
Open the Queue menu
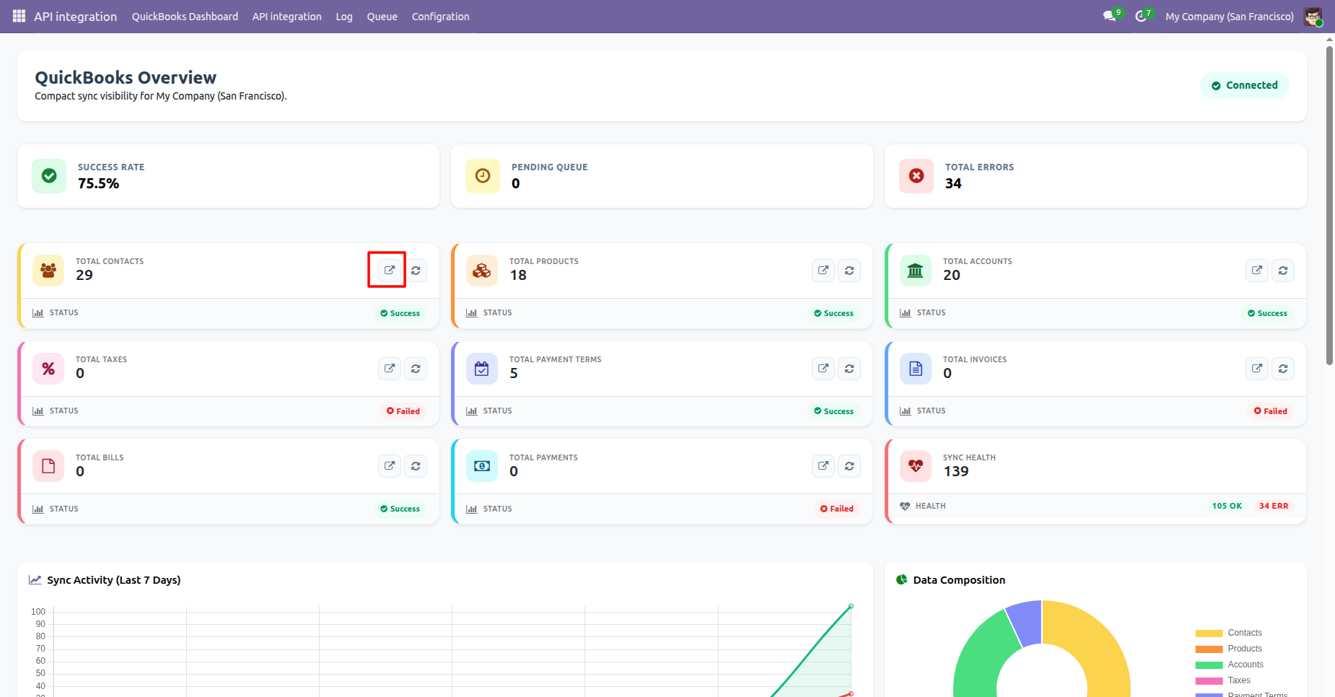382,17
